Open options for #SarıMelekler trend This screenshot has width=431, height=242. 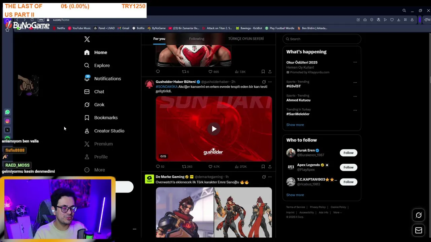point(355,110)
